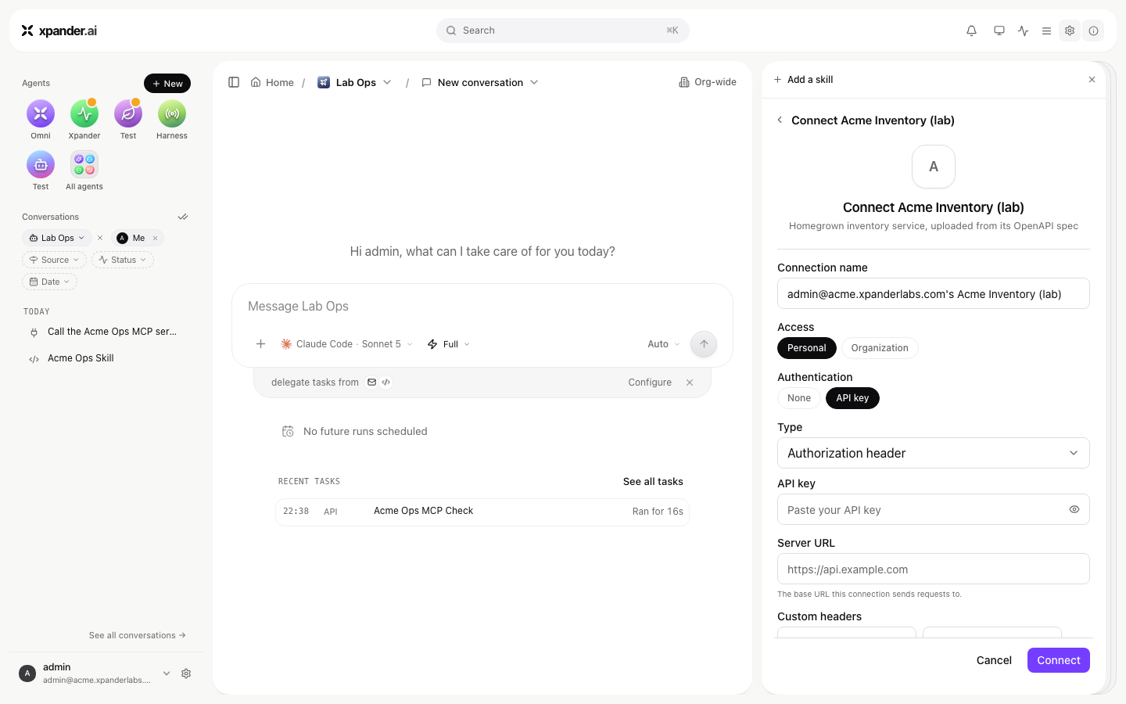Click the Org-wide button
This screenshot has height=704, width=1126.
click(708, 82)
